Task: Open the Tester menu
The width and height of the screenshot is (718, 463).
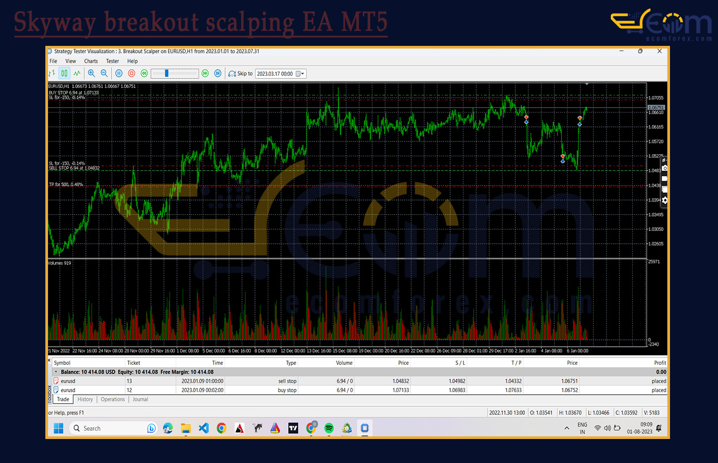Action: click(x=112, y=61)
